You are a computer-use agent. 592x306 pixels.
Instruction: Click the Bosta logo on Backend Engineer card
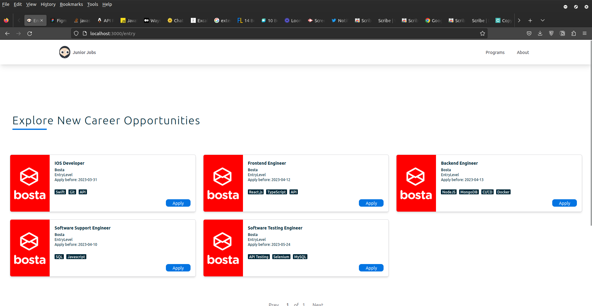point(416,183)
